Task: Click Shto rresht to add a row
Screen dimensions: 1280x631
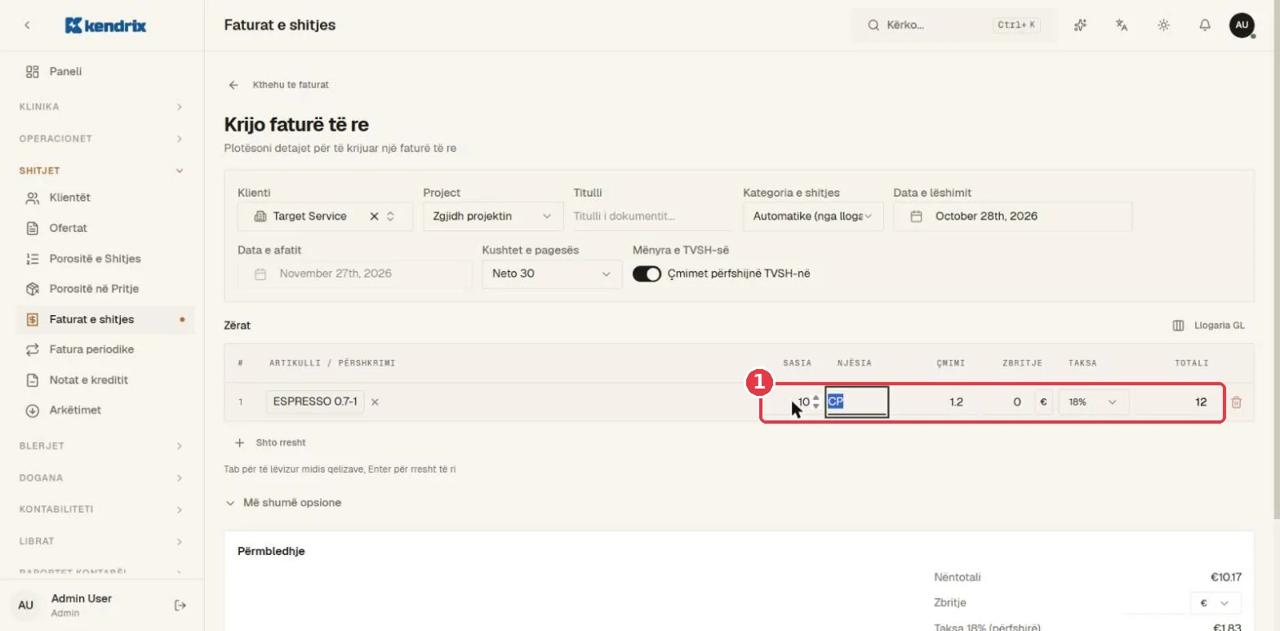Action: tap(270, 442)
